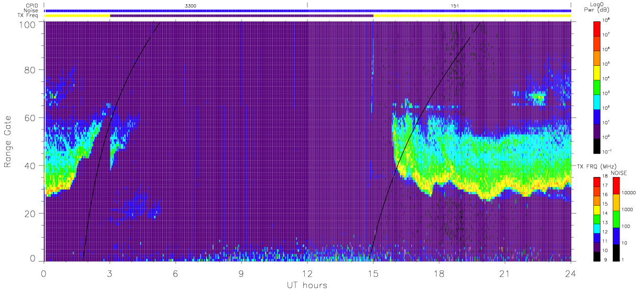This screenshot has height=296, width=642.
Task: Click the red segment of Lag0 Pwr colorbar
Action: (x=597, y=29)
